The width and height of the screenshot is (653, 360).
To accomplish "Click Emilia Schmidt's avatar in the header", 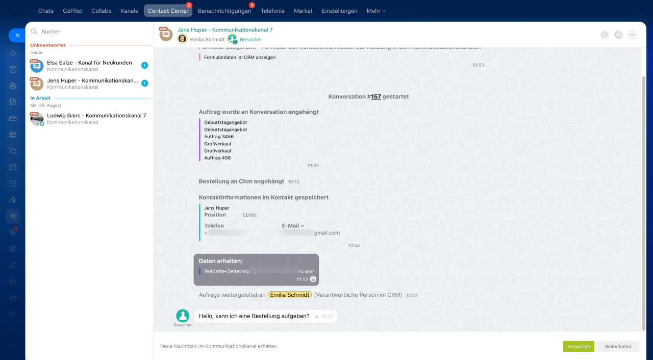I will [182, 39].
